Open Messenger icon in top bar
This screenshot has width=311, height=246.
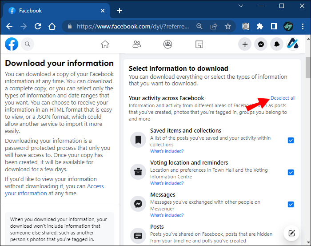[262, 44]
